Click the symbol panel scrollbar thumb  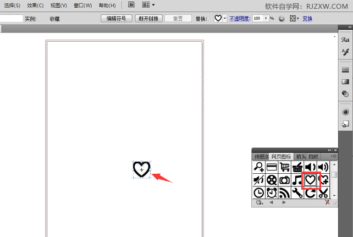334,175
